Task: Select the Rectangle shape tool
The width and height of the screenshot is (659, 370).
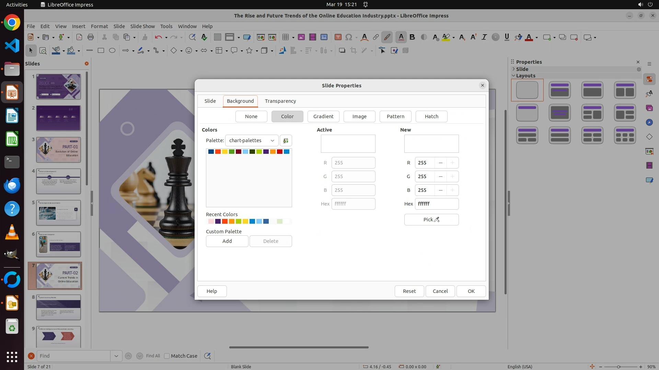Action: [x=101, y=51]
